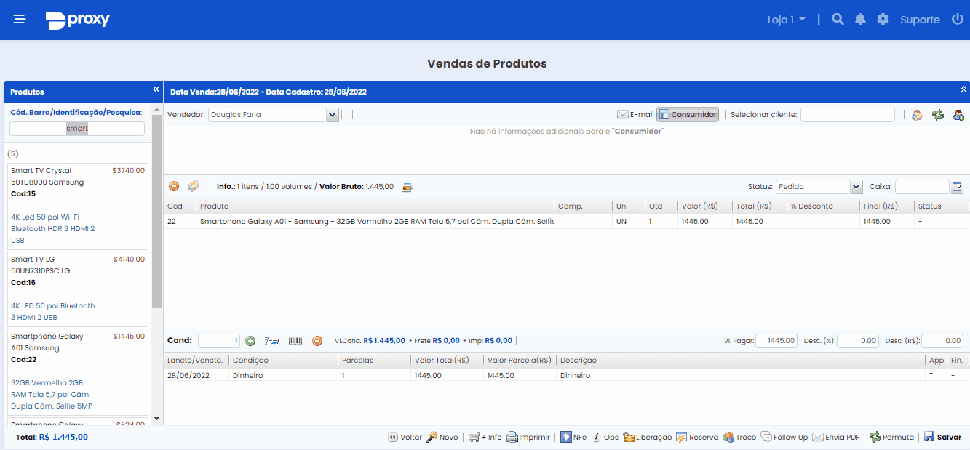Focus the Caixa input field
The width and height of the screenshot is (970, 450).
pyautogui.click(x=922, y=187)
